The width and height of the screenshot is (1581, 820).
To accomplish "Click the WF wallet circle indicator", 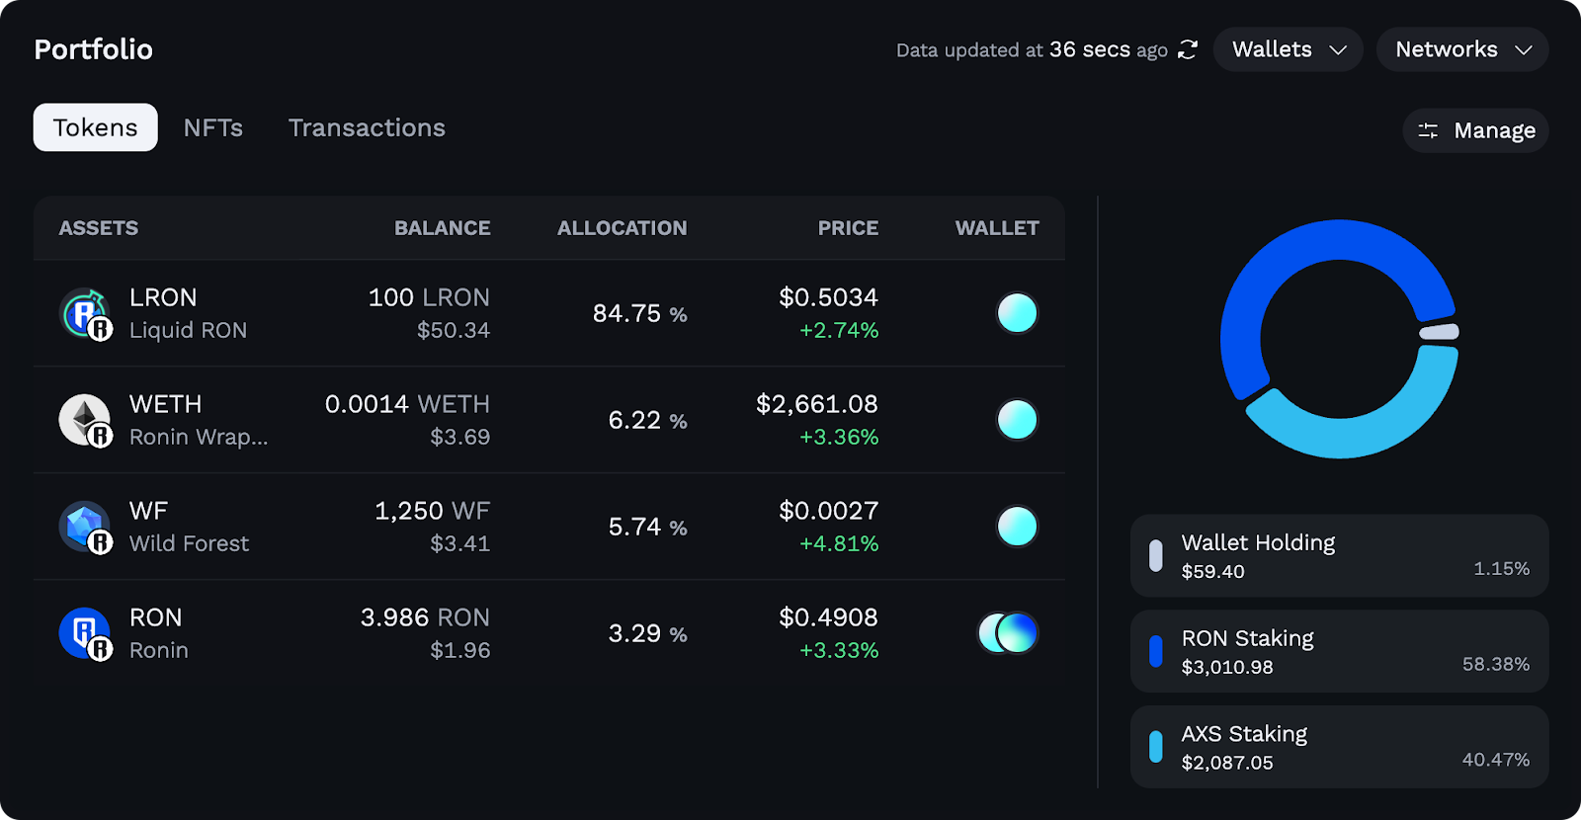I will point(1017,526).
